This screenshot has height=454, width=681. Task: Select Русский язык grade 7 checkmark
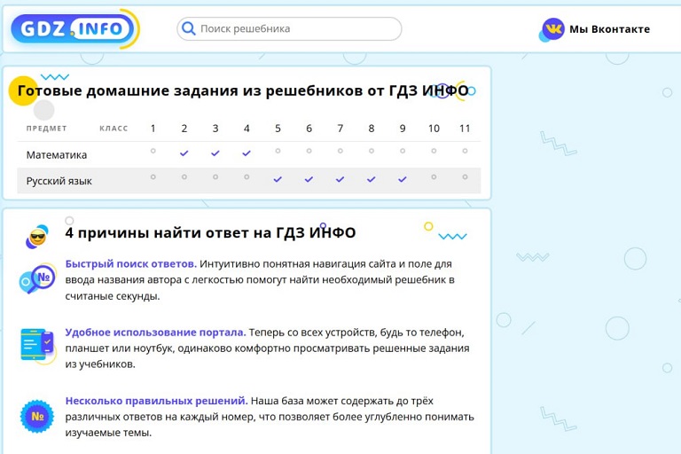[x=340, y=179]
